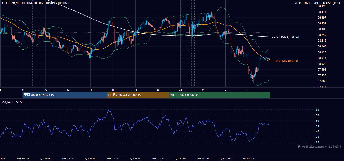The height and width of the screenshot is (161, 344).
Task: Click RSI scale value 20
Action: pyautogui.click(x=318, y=142)
